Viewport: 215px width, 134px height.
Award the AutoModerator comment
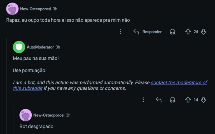coord(173,100)
